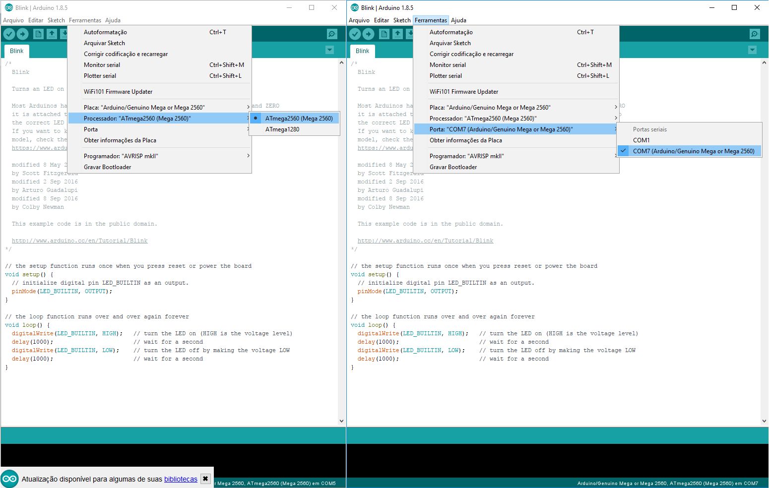Switch to Blink tab in right window
The image size is (769, 488).
pyautogui.click(x=363, y=51)
